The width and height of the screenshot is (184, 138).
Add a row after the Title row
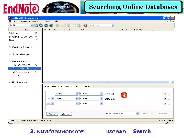click(x=165, y=103)
